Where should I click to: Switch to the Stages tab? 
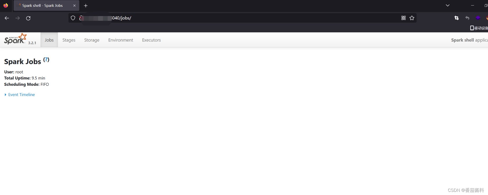pos(69,40)
